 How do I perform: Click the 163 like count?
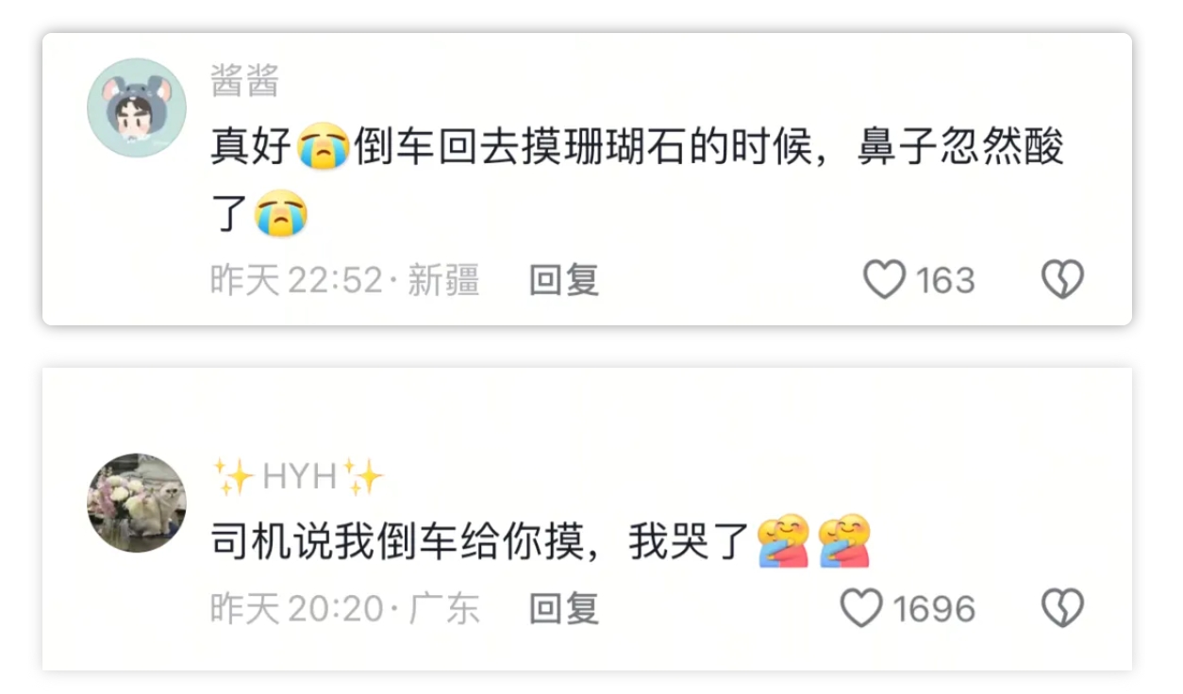pyautogui.click(x=945, y=281)
